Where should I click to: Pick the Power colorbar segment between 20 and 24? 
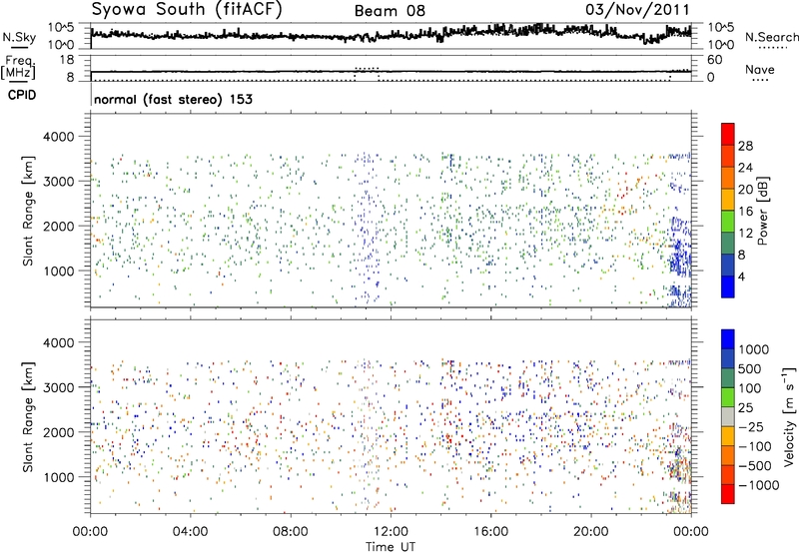[x=728, y=178]
